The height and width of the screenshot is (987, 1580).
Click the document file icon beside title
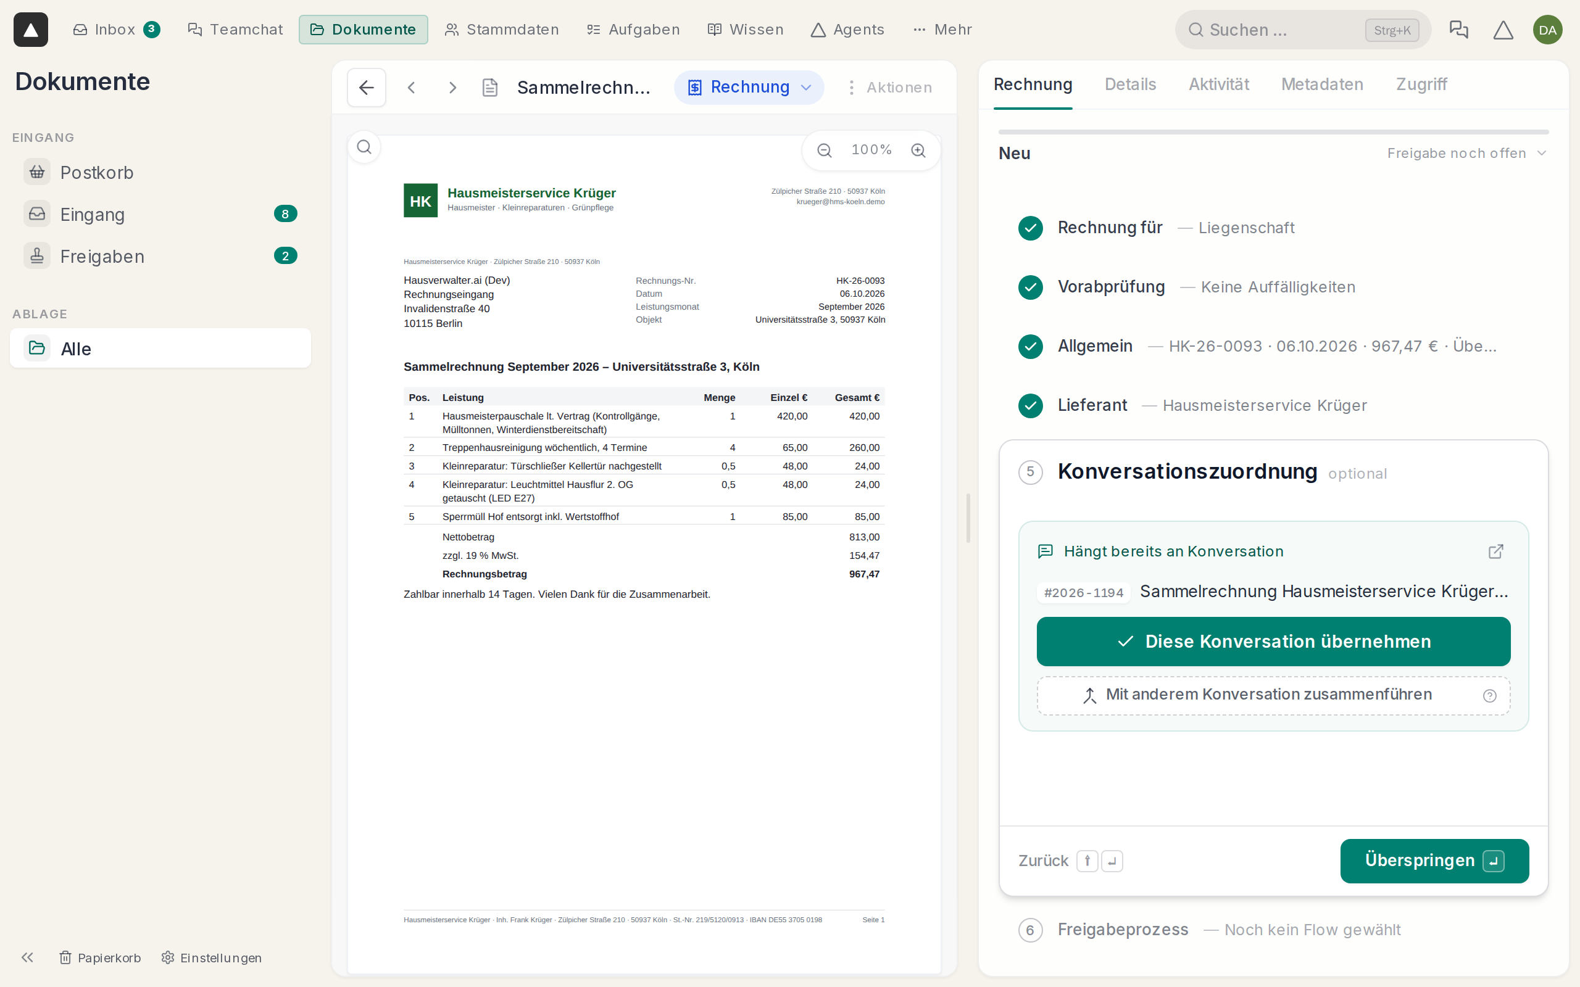(489, 88)
